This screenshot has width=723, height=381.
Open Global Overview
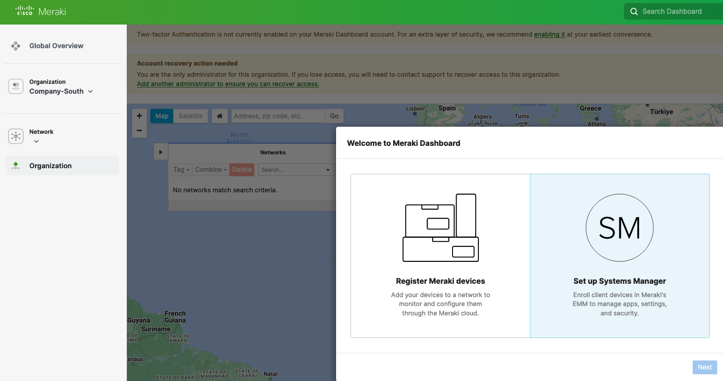click(56, 46)
